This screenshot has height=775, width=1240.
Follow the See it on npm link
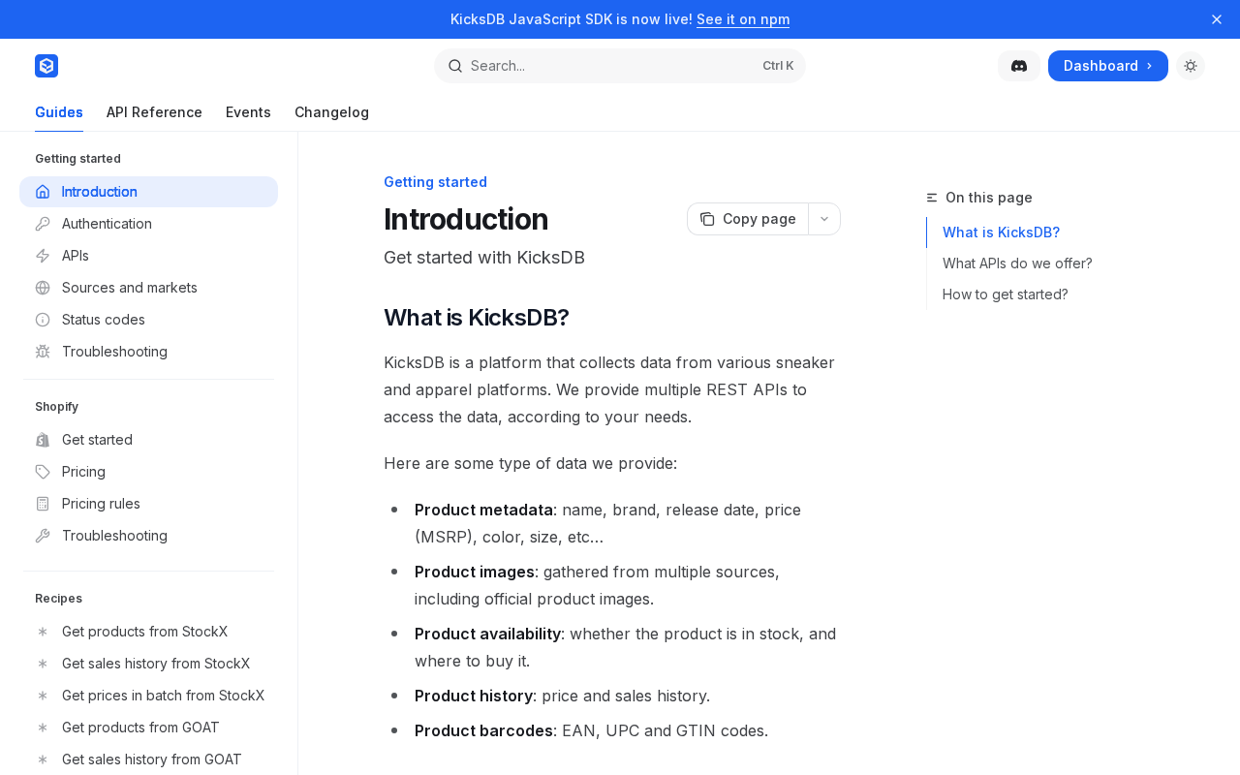[743, 19]
